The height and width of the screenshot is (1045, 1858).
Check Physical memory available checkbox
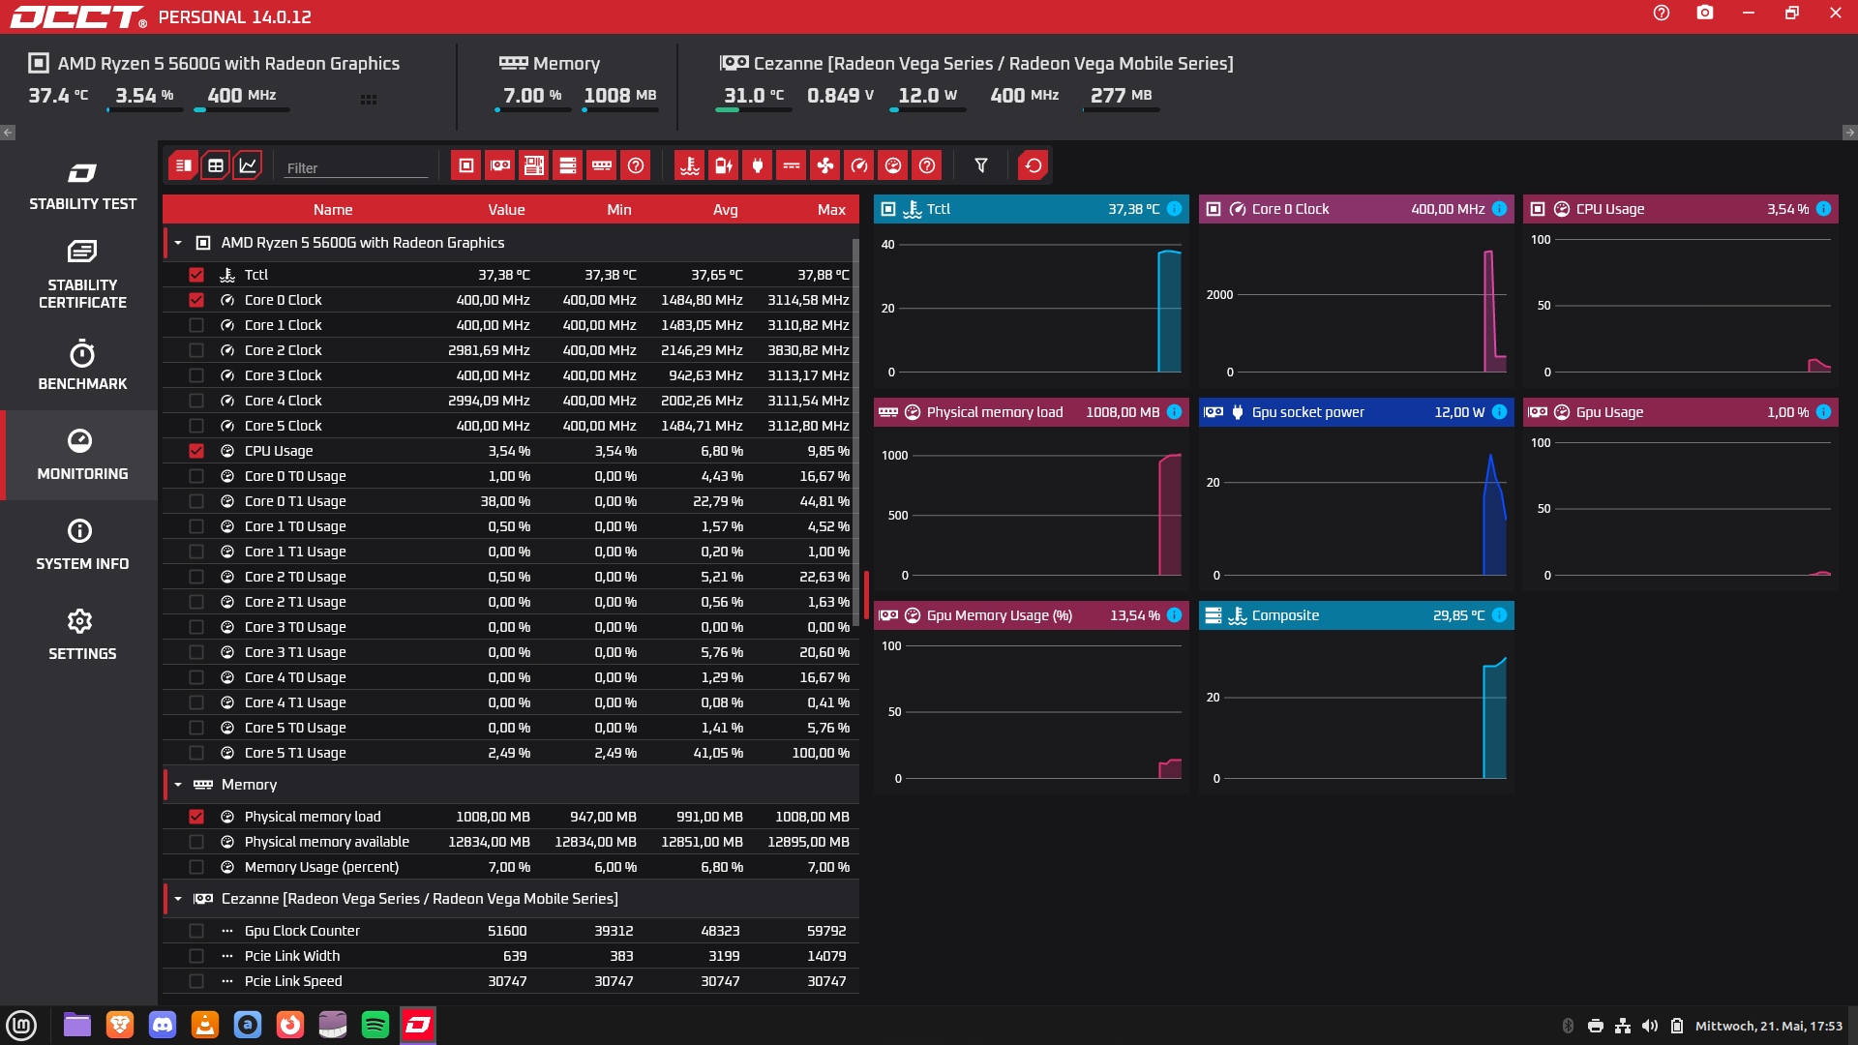[x=196, y=842]
